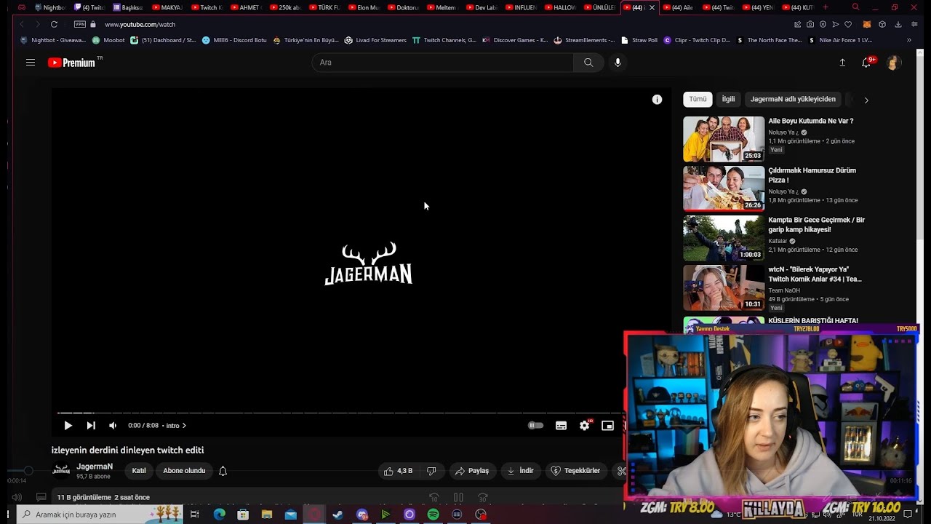Open the YouTube notifications bell
Image resolution: width=931 pixels, height=524 pixels.
866,63
